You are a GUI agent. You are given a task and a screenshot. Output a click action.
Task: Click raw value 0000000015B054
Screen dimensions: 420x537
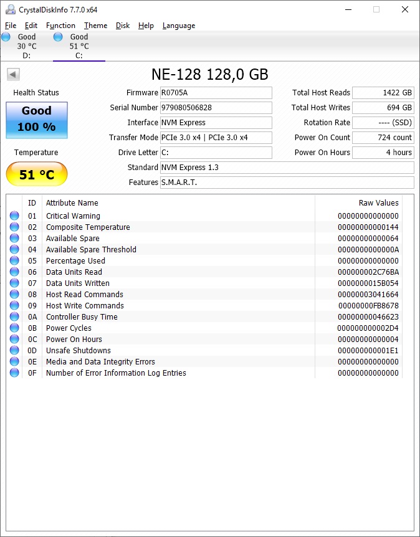point(368,283)
